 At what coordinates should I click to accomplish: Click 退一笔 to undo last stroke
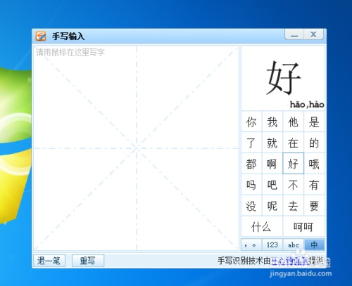49,261
